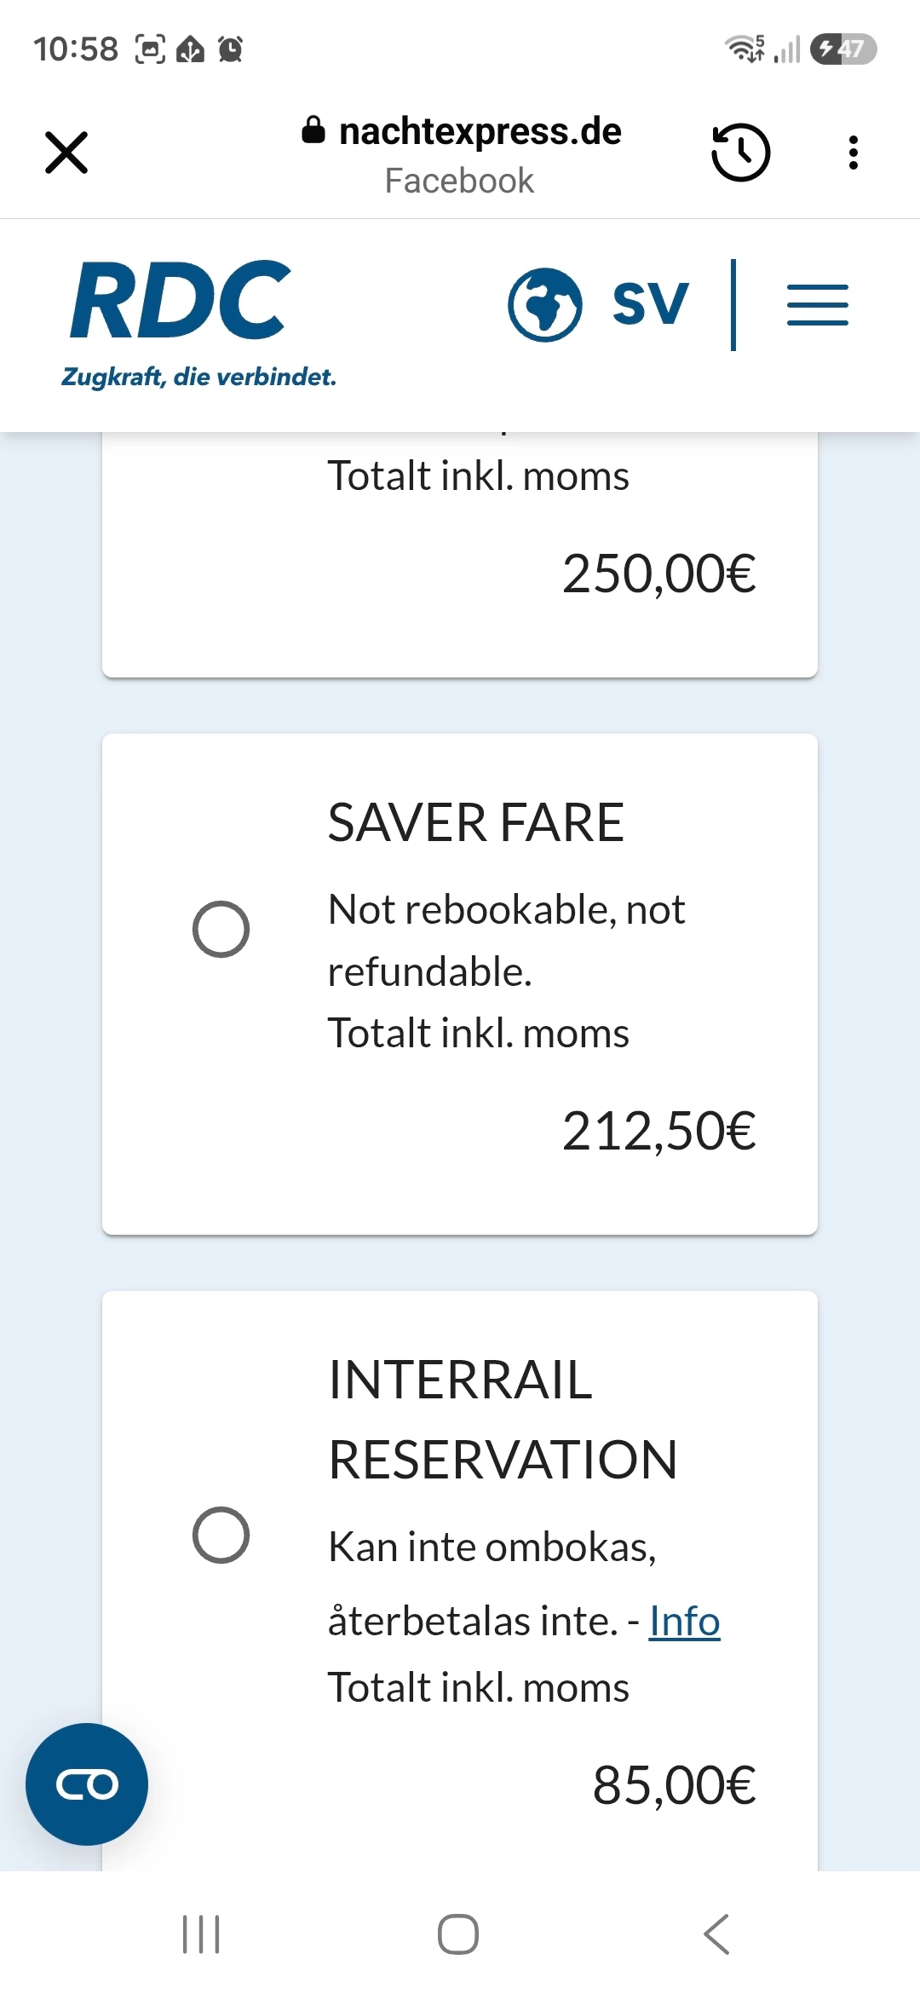This screenshot has height=1994, width=920.
Task: Select the Saver Fare radio button
Action: point(221,929)
